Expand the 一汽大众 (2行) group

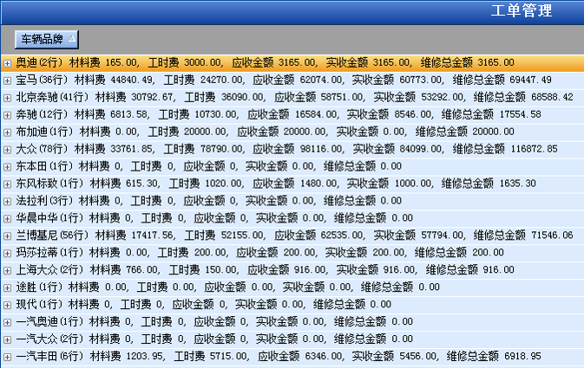click(x=7, y=339)
